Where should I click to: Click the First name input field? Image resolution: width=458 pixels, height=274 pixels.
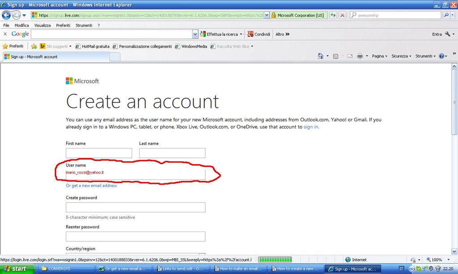pyautogui.click(x=99, y=153)
